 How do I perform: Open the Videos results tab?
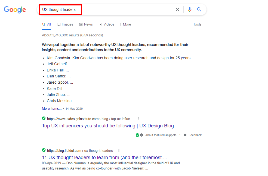pyautogui.click(x=106, y=24)
